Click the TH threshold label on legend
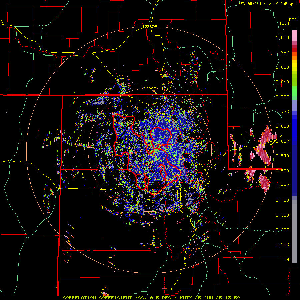This screenshot has width=300, height=300. [x=286, y=260]
